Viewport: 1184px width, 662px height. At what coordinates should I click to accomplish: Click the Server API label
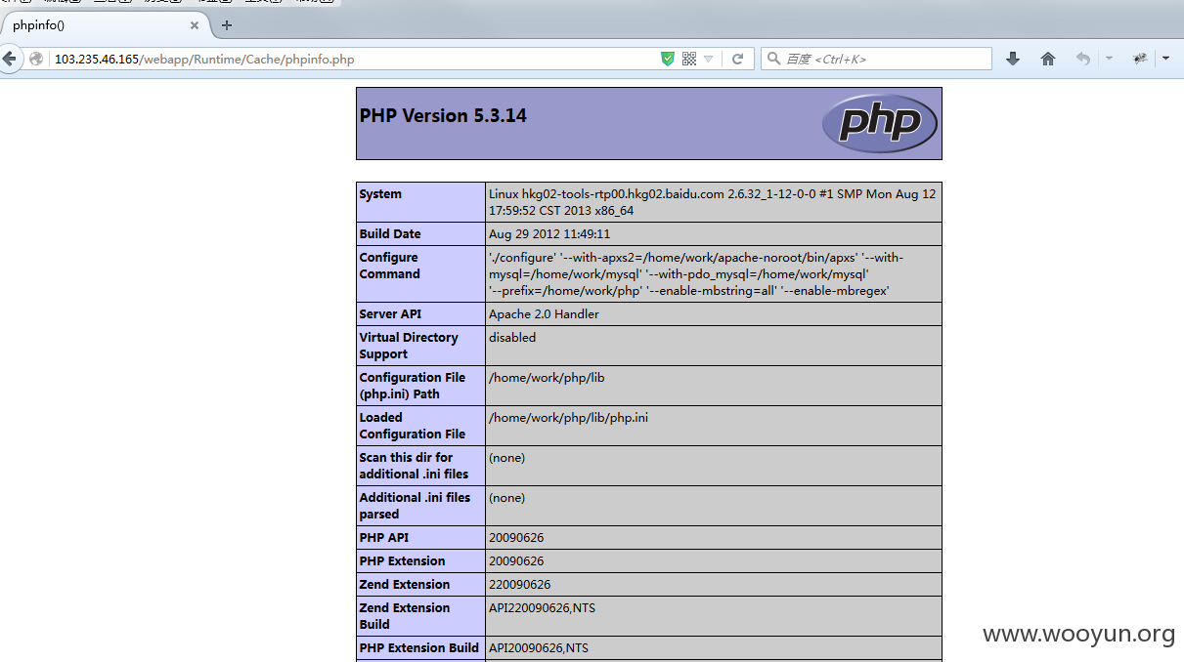coord(391,313)
